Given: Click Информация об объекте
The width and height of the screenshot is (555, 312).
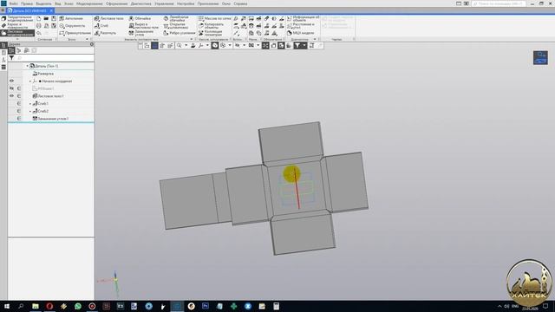Looking at the screenshot, I should click(303, 19).
